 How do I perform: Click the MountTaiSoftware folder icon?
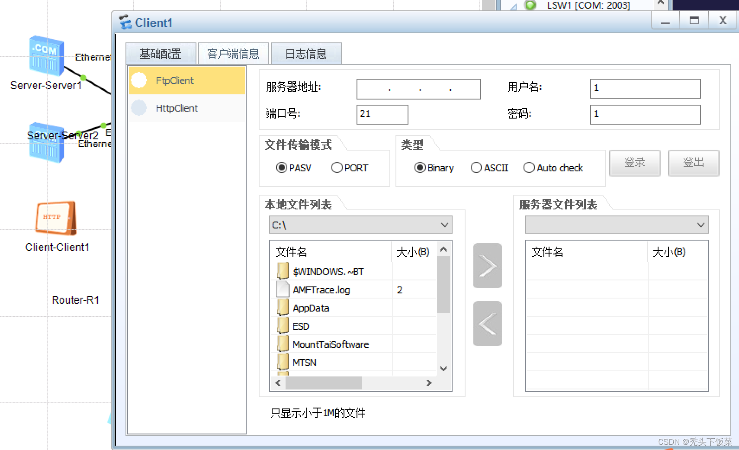point(283,344)
